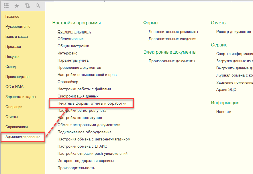
Task: Open Произвольные документы
Action: (x=172, y=61)
